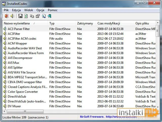Viewport: 162px width, 122px height.
Task: Open the Opcje menu
Action: 40,10
